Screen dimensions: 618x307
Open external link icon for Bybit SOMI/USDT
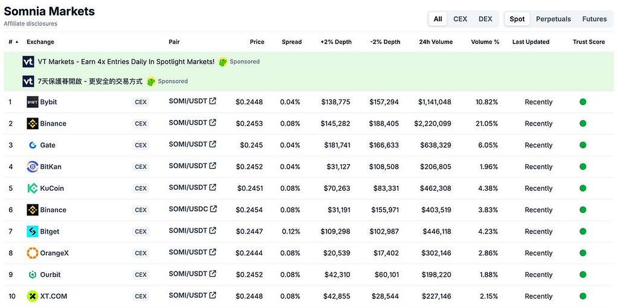[x=212, y=101]
